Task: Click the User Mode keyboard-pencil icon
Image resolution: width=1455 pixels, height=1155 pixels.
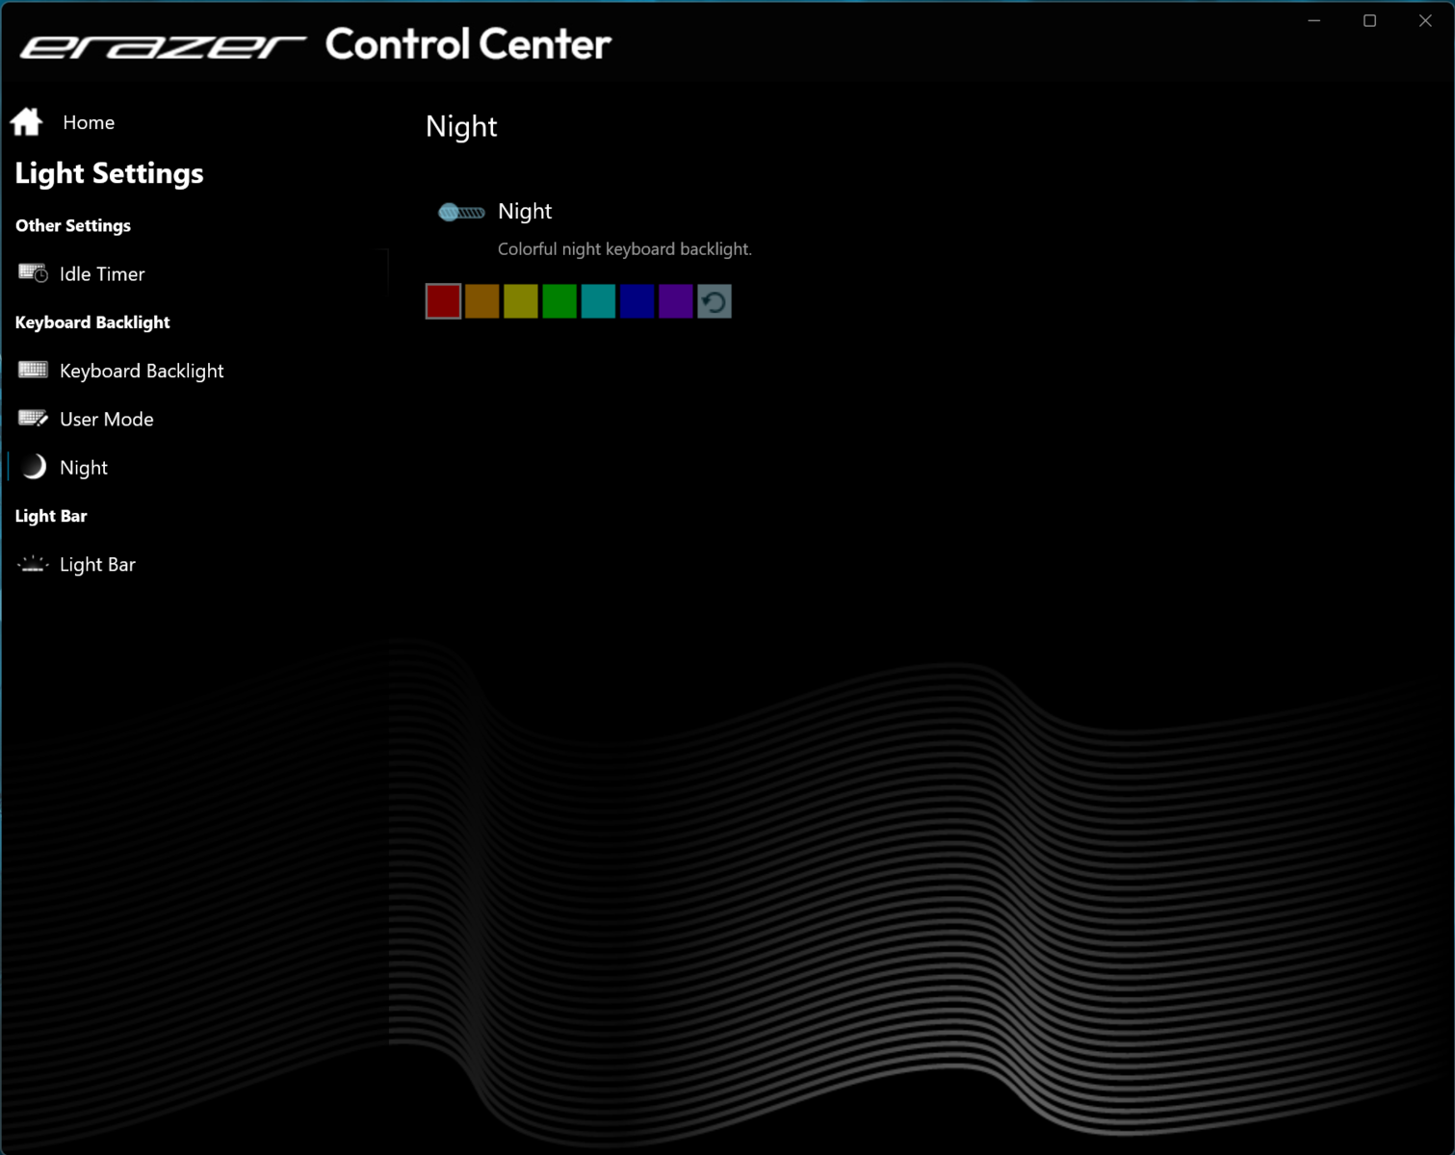Action: (33, 419)
